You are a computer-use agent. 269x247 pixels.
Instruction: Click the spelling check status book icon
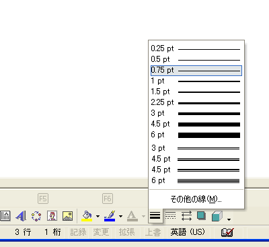tap(227, 232)
